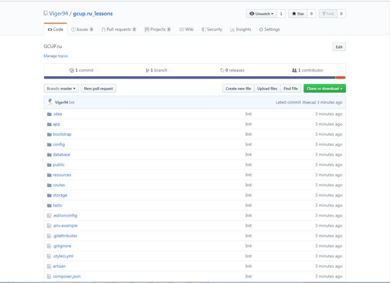Open the 1 commit history link

81,71
